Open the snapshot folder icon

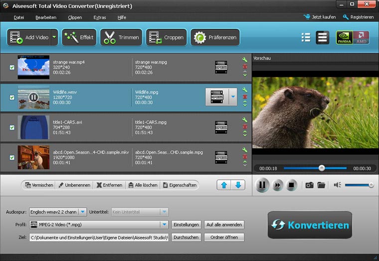pos(321,185)
